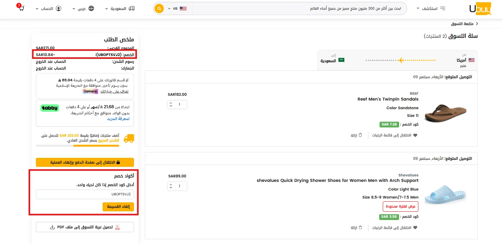Click the ملخص الطلب order summary heading
The height and width of the screenshot is (244, 502).
point(119,40)
